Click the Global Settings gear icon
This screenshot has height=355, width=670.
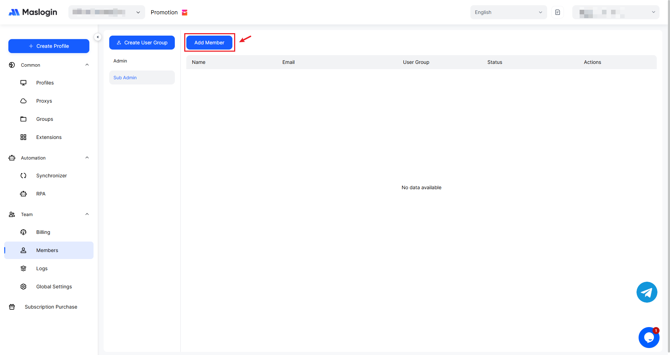coord(23,287)
